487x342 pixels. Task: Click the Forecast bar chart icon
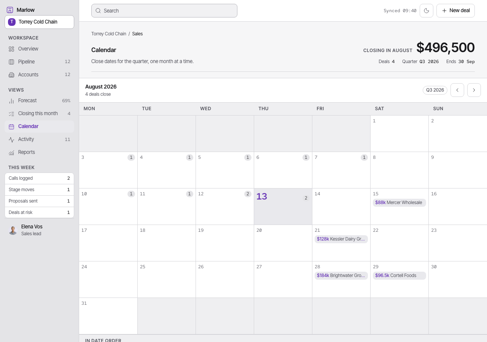11,101
